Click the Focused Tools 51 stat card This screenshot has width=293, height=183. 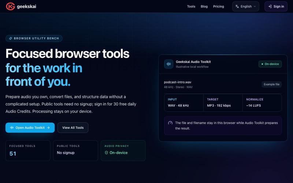coord(28,150)
